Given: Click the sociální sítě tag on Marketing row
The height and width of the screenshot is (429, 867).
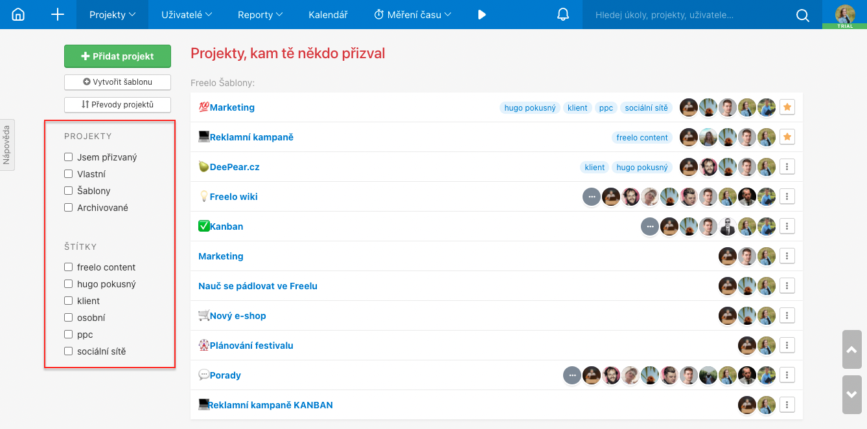Looking at the screenshot, I should pos(647,108).
